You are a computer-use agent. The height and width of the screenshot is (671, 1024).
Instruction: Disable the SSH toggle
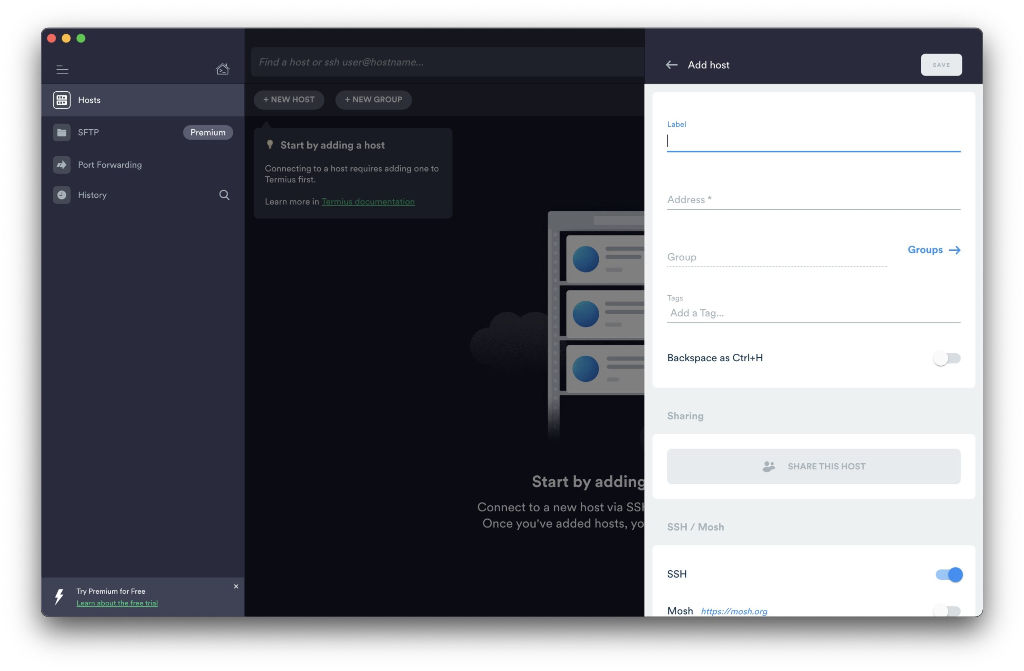point(949,574)
